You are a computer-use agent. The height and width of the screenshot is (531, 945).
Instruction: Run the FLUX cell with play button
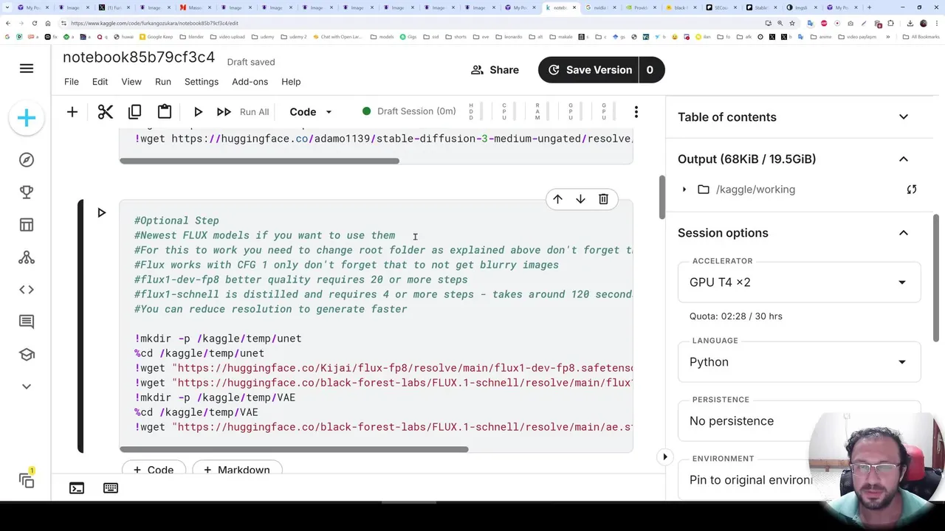coord(101,212)
